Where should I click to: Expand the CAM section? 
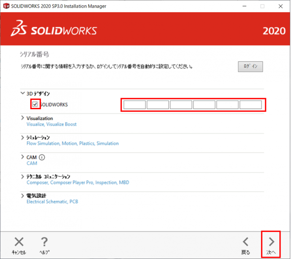click(22, 157)
